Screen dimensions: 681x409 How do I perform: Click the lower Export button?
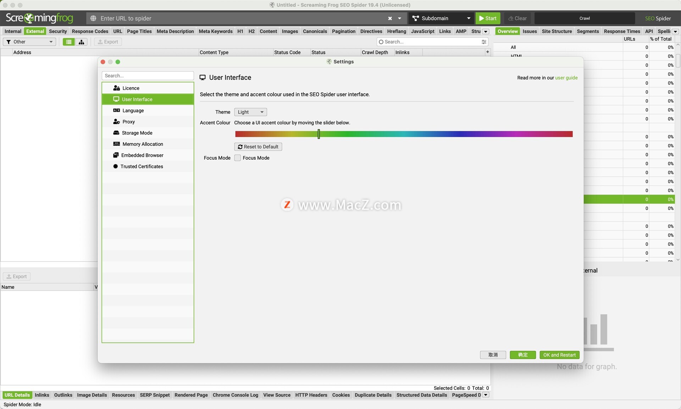(x=17, y=276)
